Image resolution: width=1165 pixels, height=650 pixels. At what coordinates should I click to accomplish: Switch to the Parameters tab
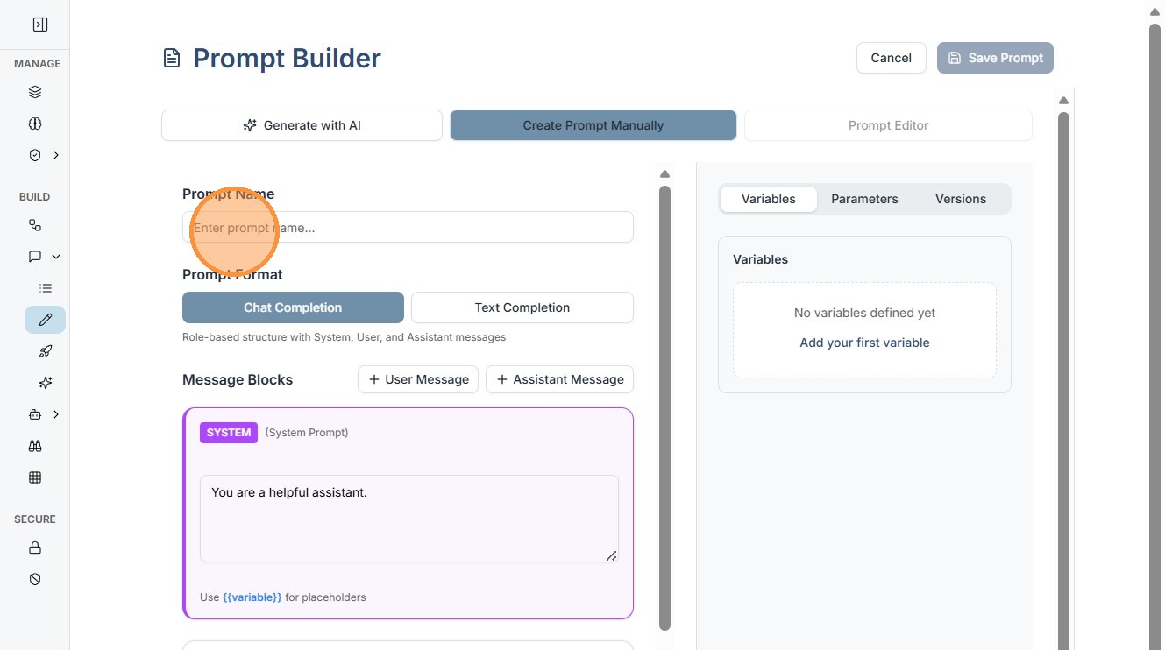[864, 199]
